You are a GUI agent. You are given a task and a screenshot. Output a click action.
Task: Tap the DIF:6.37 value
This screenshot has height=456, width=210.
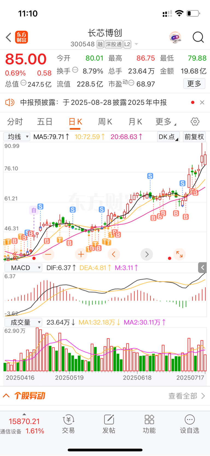click(x=61, y=268)
